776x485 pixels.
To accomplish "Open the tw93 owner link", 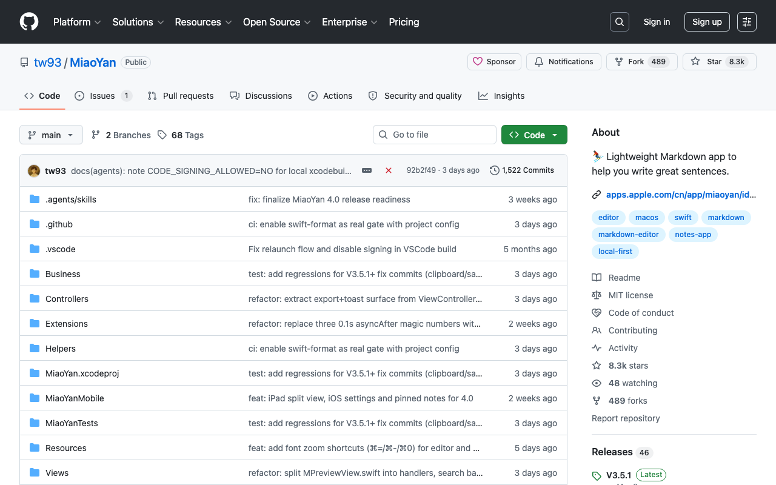I will (48, 62).
